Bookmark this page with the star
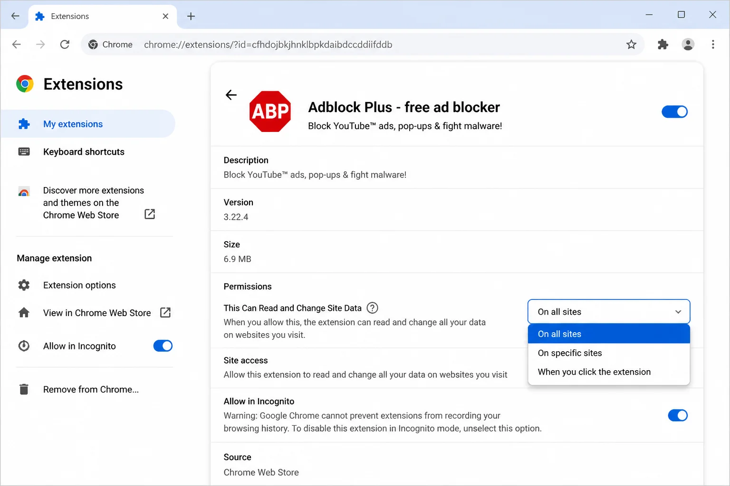The height and width of the screenshot is (486, 730). pos(631,45)
